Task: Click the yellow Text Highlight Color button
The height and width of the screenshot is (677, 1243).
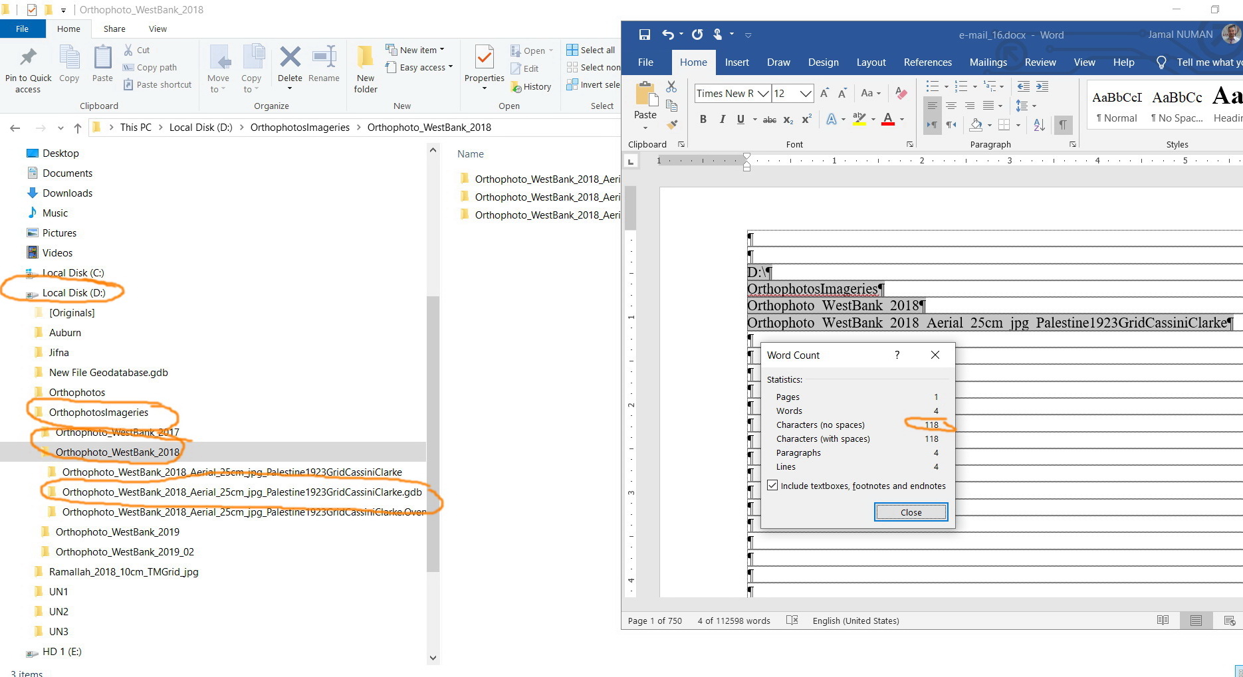Action: (859, 120)
